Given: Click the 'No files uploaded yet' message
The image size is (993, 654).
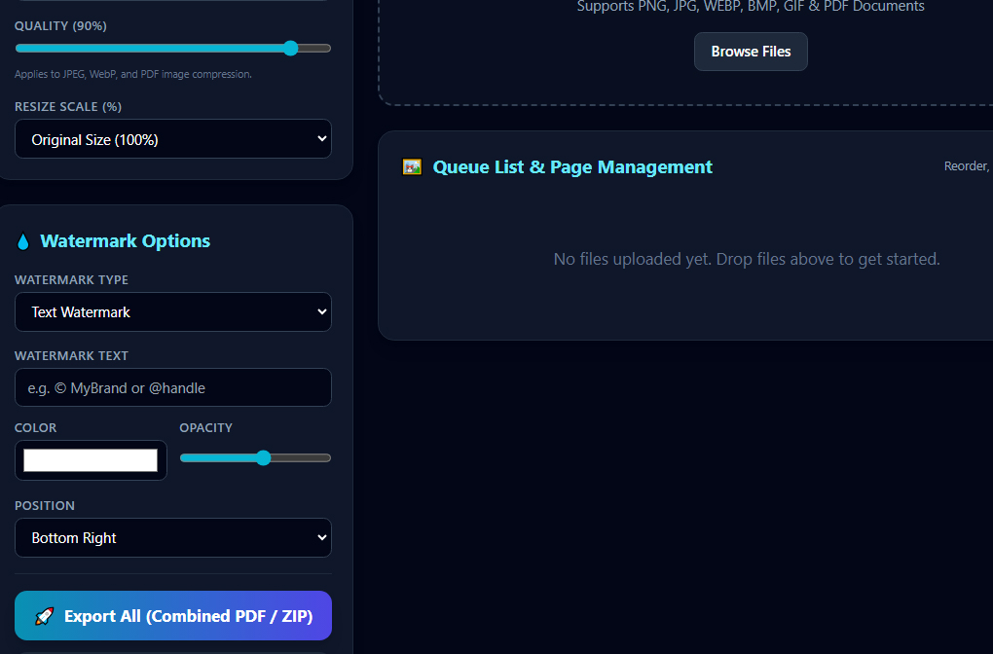Looking at the screenshot, I should coord(747,259).
